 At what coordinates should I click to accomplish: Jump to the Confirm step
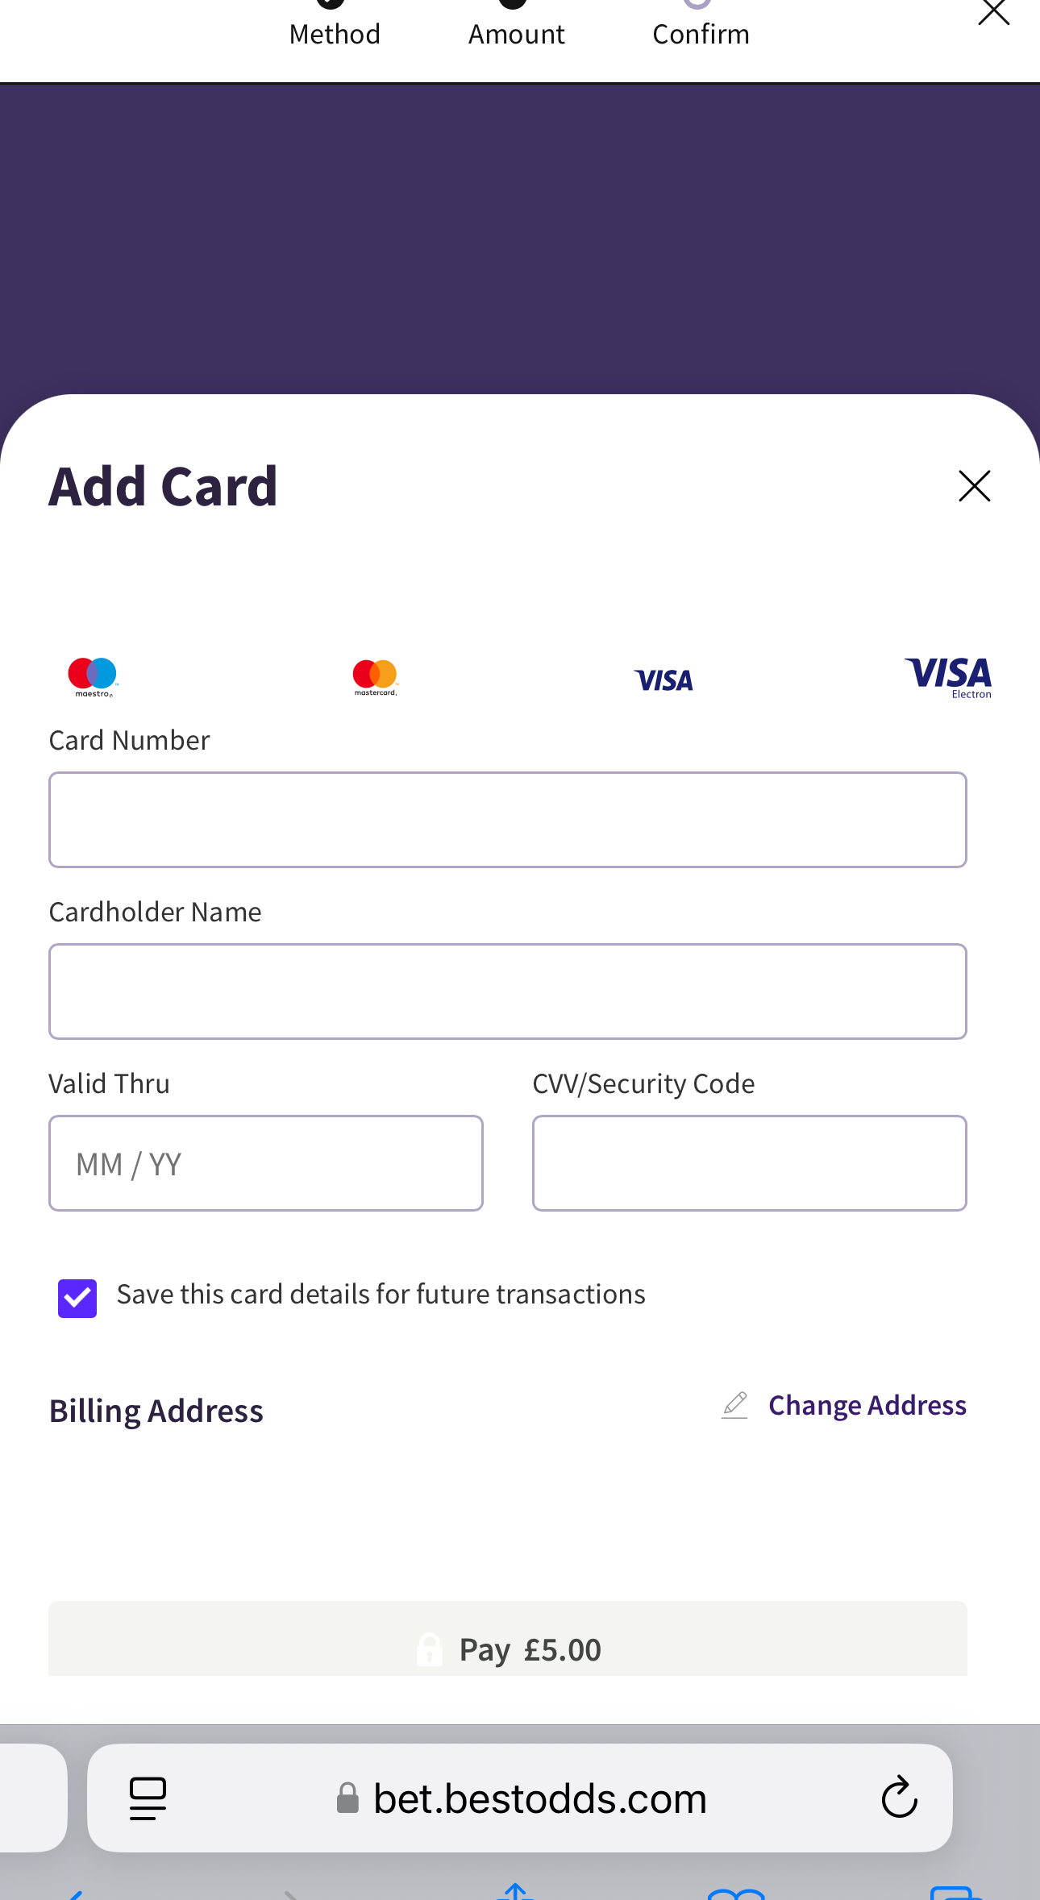[x=701, y=32]
